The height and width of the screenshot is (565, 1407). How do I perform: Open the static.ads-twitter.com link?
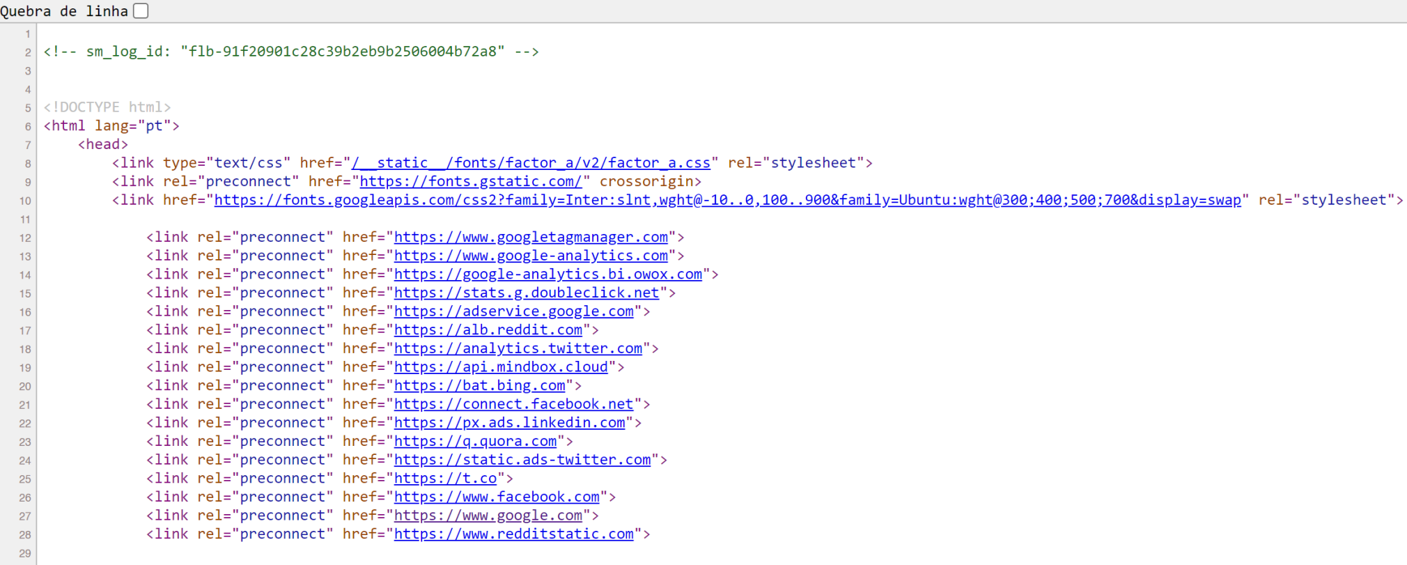(x=522, y=460)
